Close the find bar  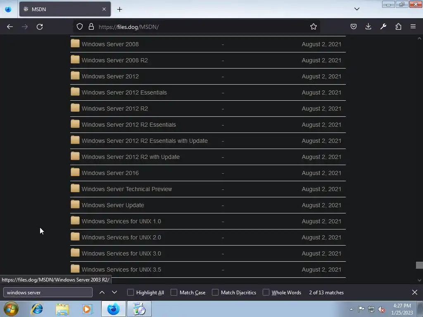pos(415,293)
